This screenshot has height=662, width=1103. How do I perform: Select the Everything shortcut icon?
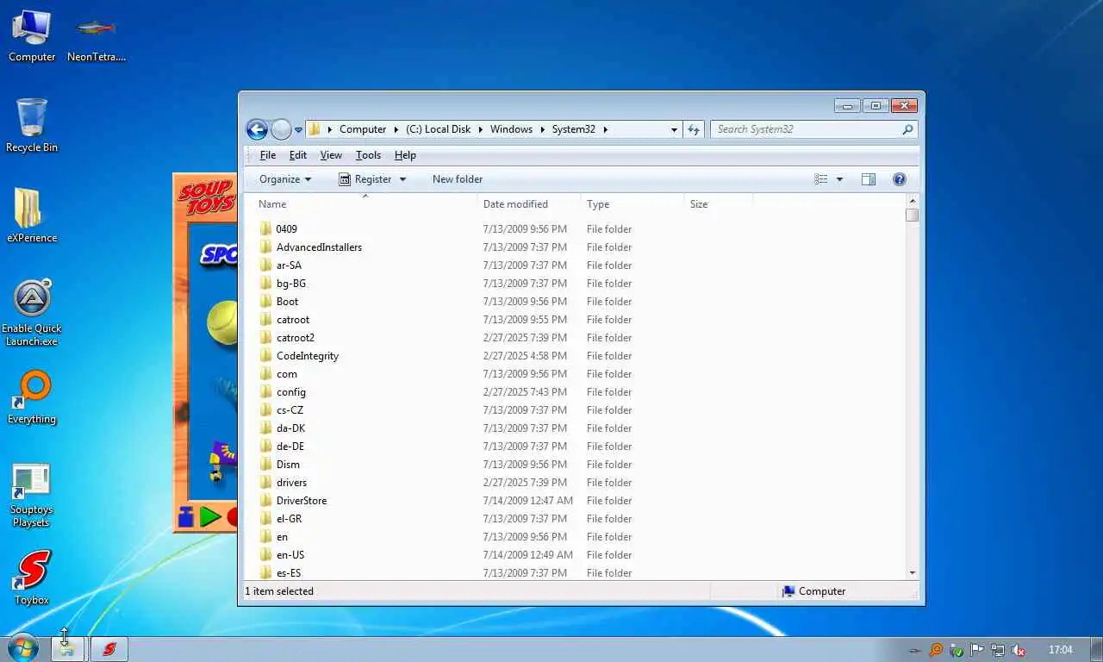pyautogui.click(x=32, y=398)
